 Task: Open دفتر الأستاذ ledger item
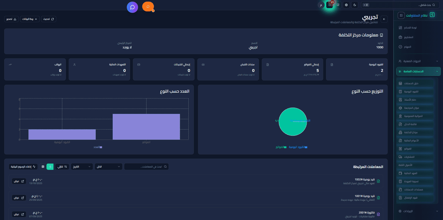[x=415, y=100]
